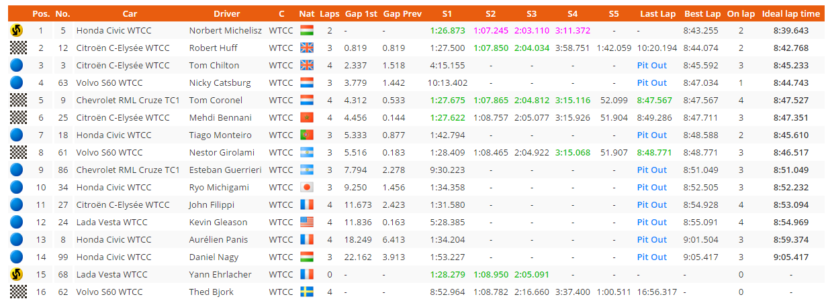Screen dimensions: 828x305
Task: Click the British flag for Robert Huff
Action: coord(306,48)
